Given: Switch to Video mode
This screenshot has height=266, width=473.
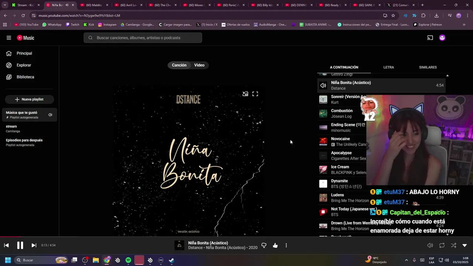Looking at the screenshot, I should point(199,65).
